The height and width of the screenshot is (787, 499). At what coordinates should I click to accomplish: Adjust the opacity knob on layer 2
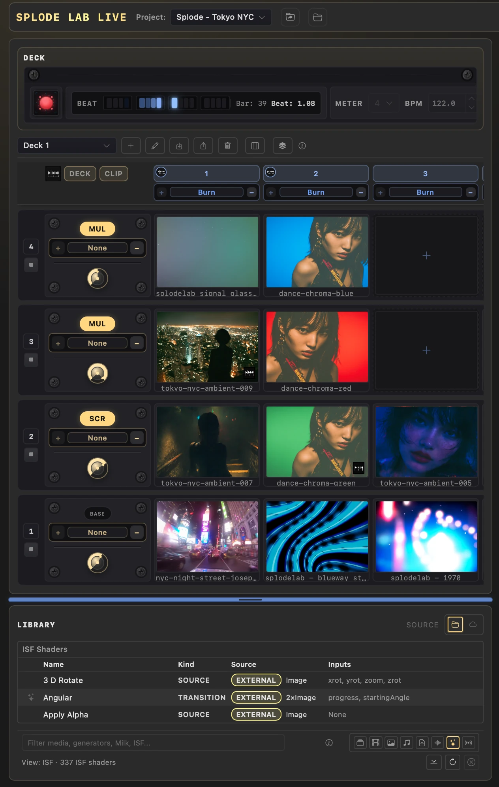[x=98, y=468]
